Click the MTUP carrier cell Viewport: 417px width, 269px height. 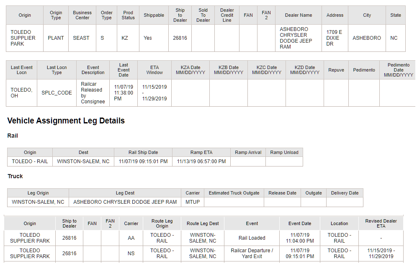coord(193,202)
